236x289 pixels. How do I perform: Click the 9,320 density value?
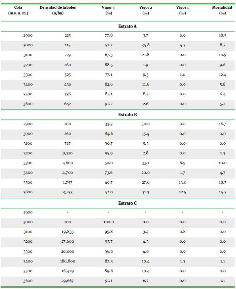tap(67, 153)
